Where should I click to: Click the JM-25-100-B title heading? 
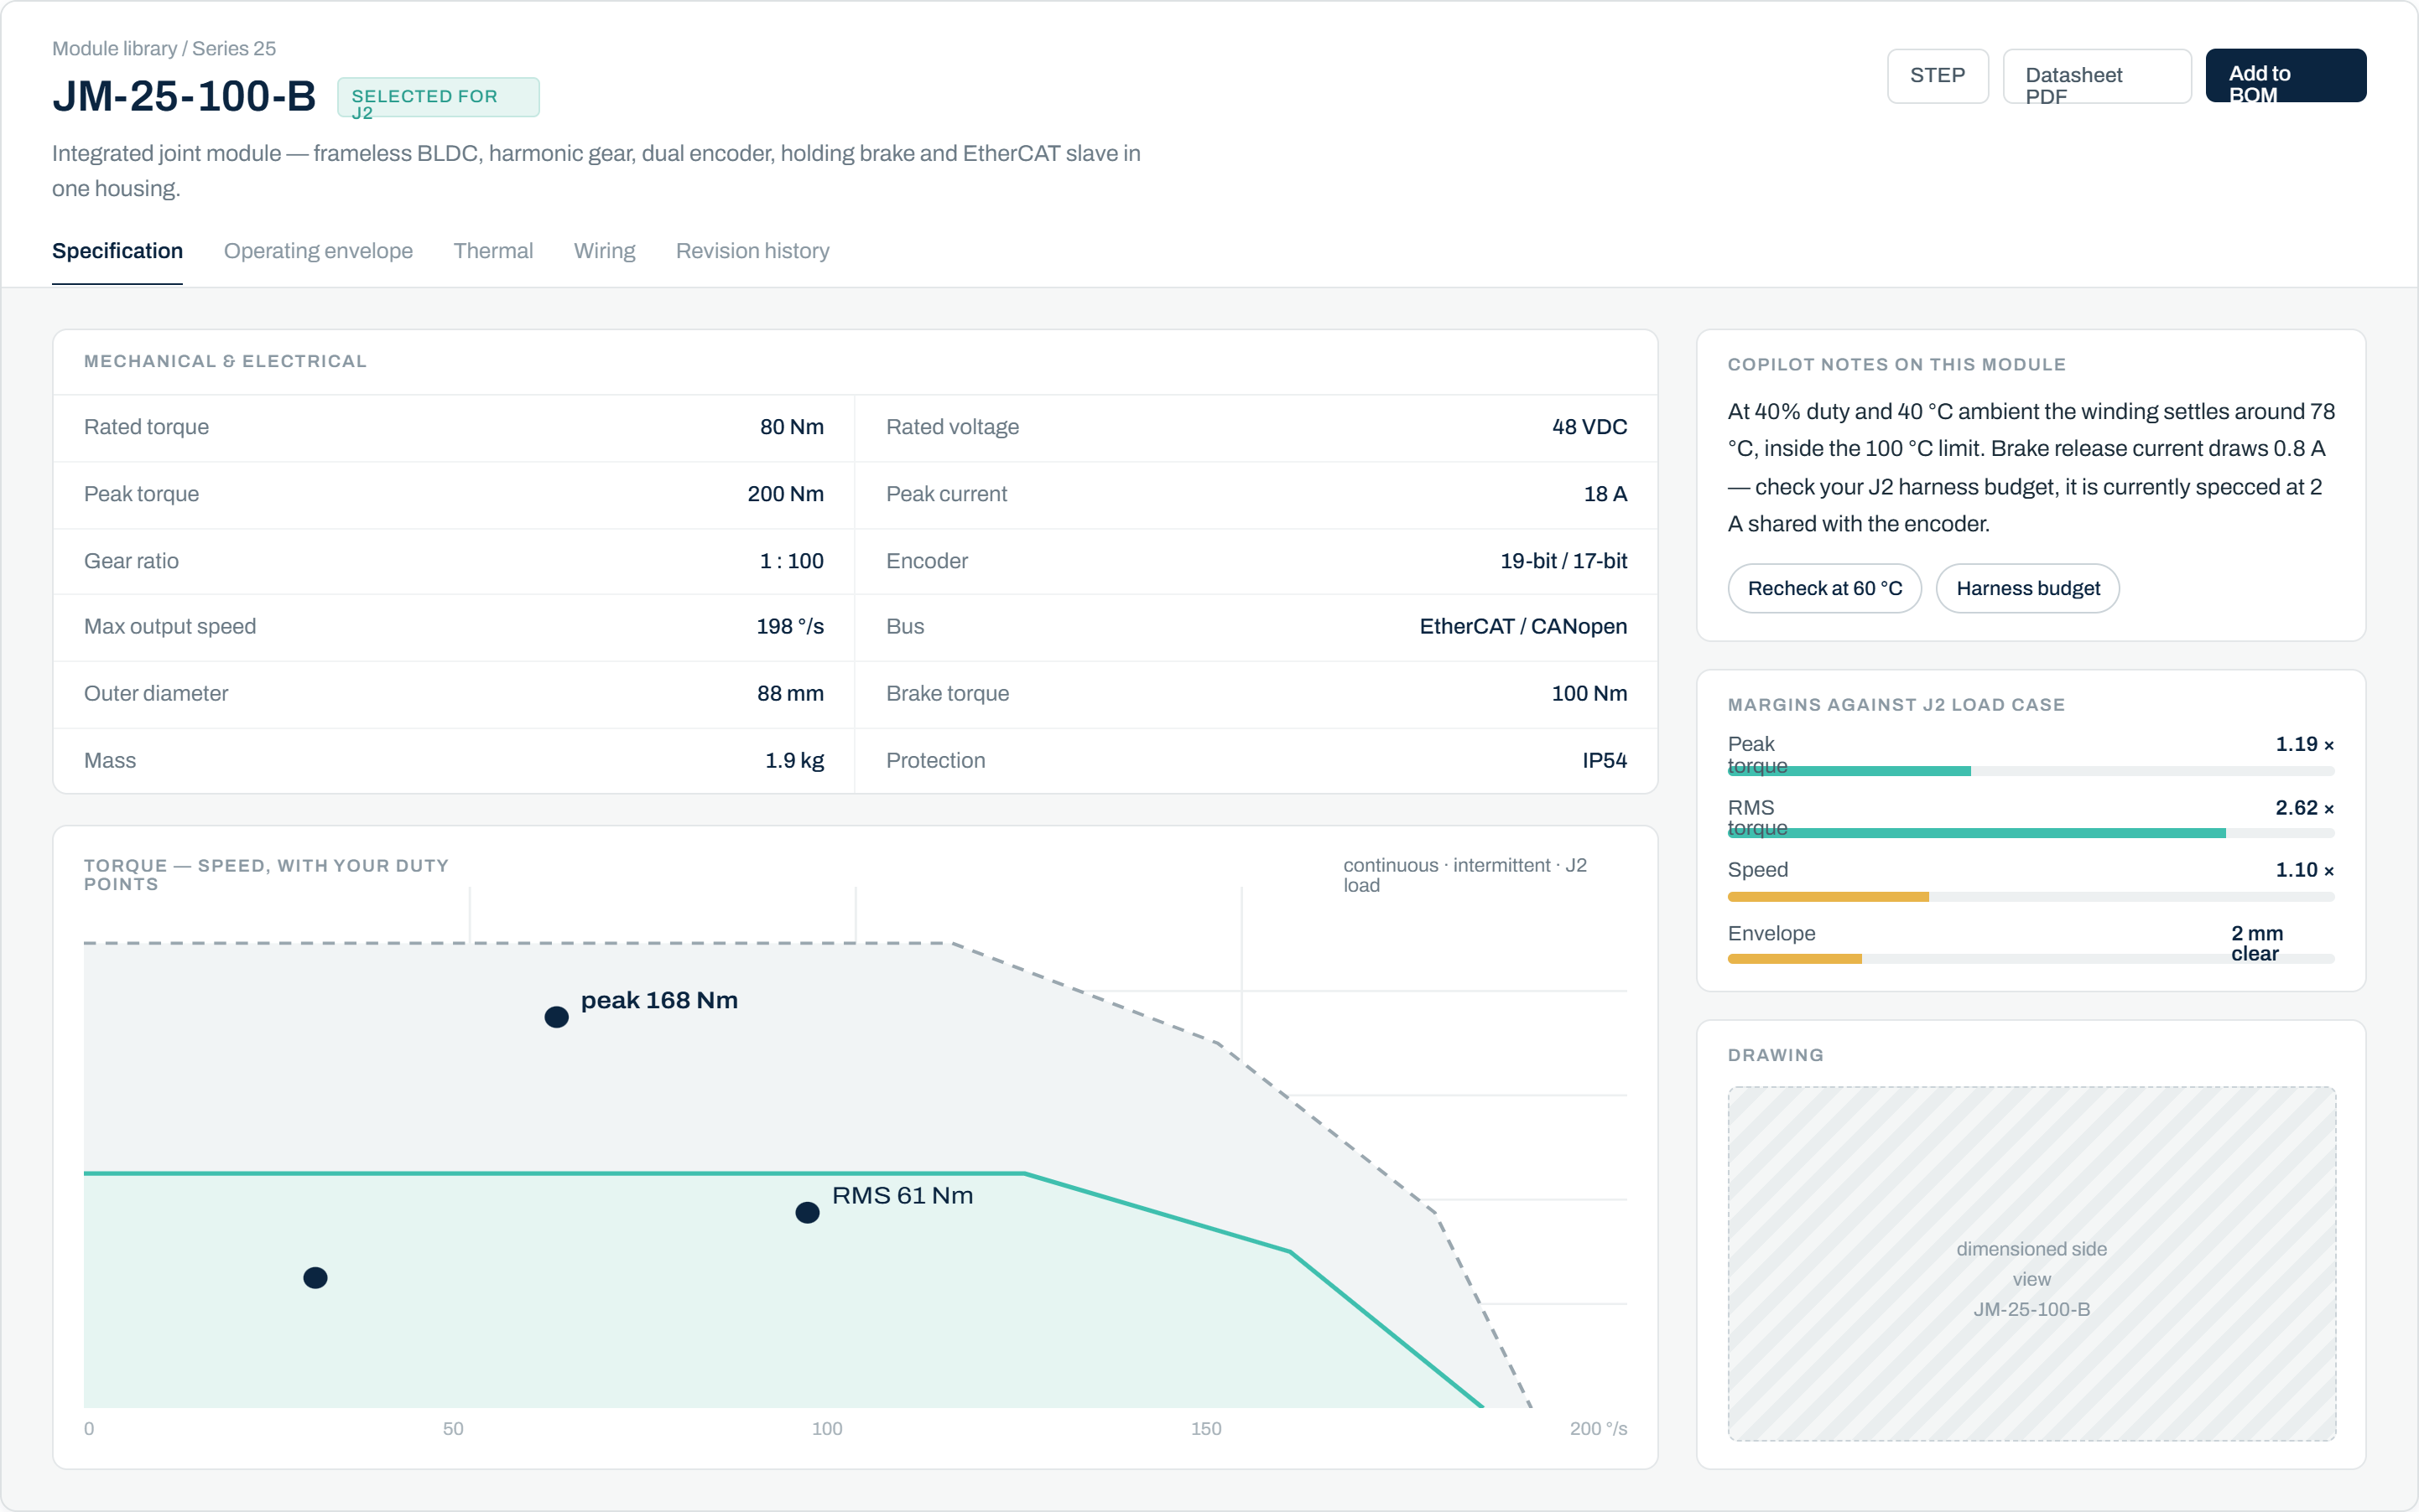185,96
